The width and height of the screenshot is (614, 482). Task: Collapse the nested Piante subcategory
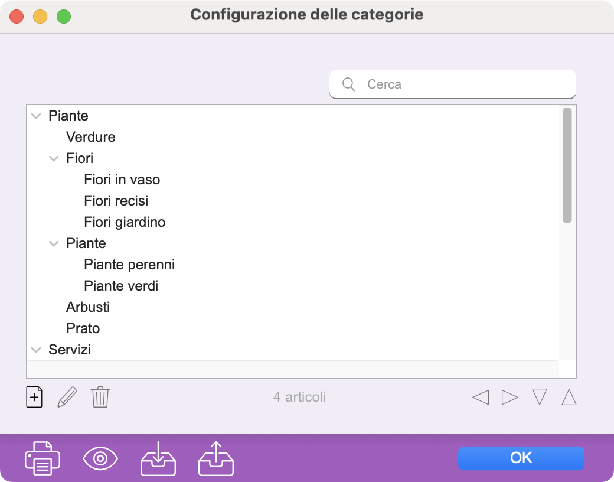click(x=54, y=244)
